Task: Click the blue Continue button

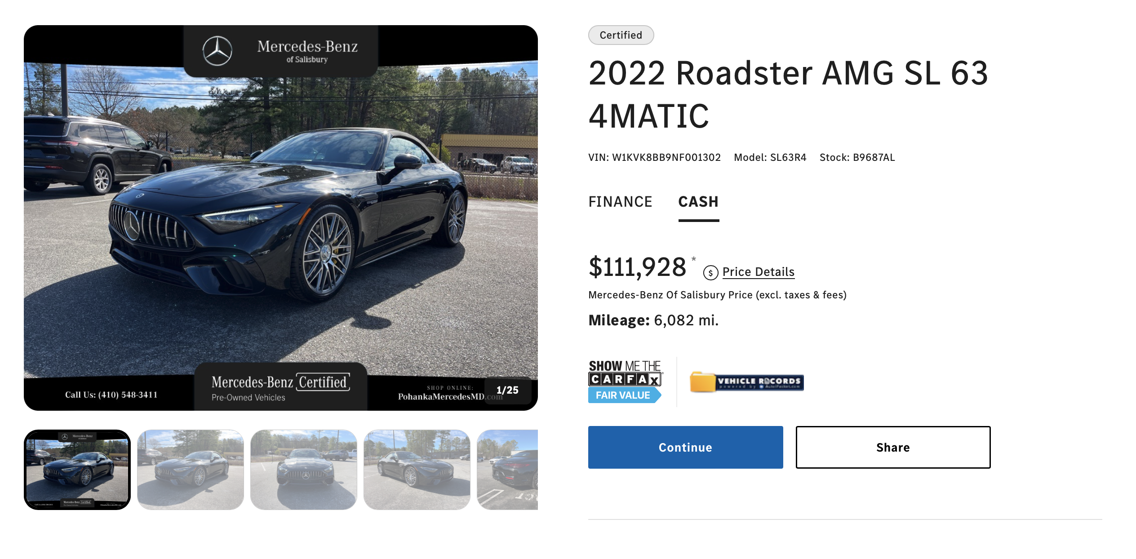Action: tap(685, 447)
